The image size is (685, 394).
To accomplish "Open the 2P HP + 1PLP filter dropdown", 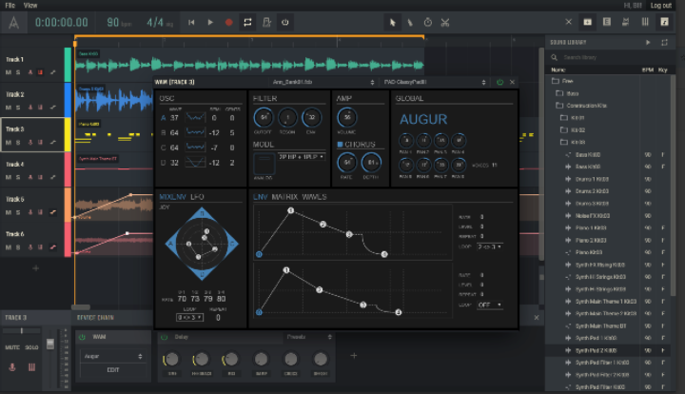I will [302, 157].
